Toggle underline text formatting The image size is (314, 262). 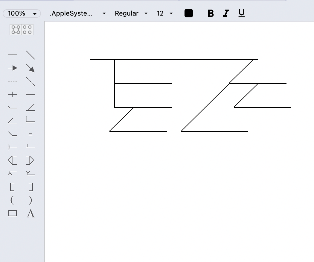point(242,13)
